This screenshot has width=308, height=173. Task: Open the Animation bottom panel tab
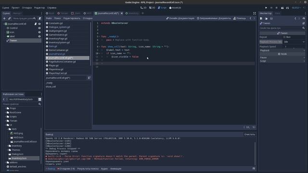(x=115, y=169)
